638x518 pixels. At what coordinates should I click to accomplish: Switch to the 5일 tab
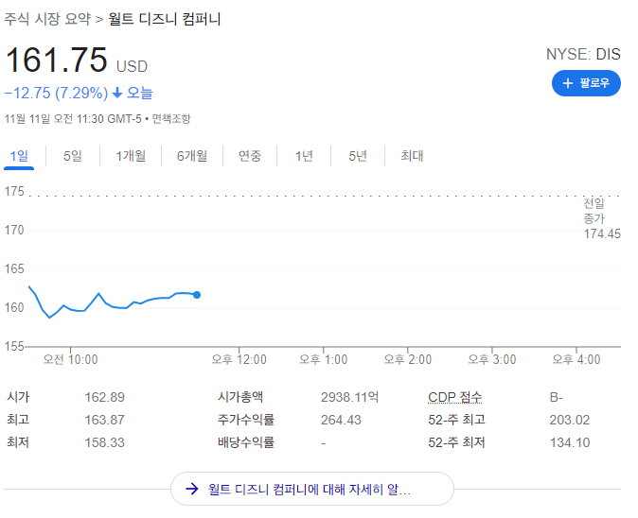[x=73, y=156]
